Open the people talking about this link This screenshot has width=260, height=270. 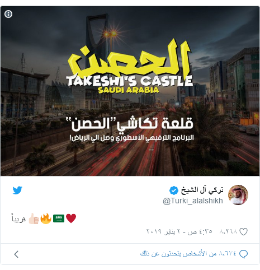188,254
